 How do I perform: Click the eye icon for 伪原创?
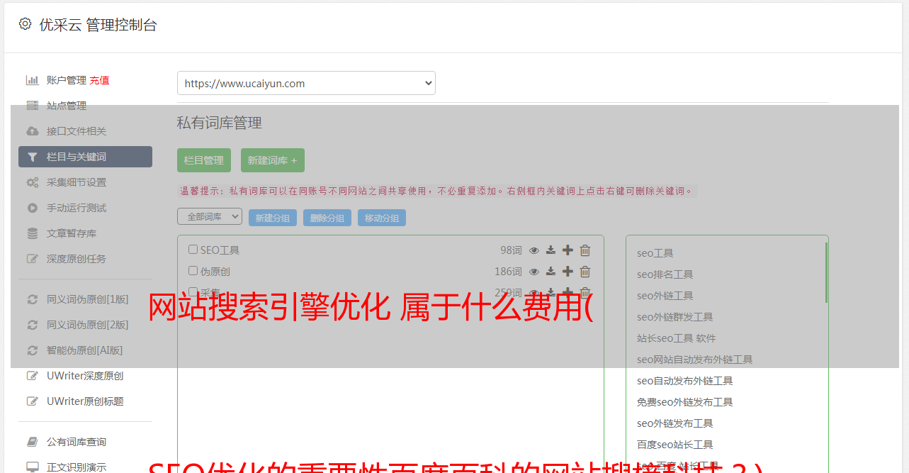click(534, 272)
